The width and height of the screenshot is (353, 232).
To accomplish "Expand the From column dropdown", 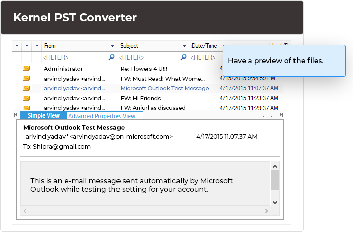I will (112, 46).
